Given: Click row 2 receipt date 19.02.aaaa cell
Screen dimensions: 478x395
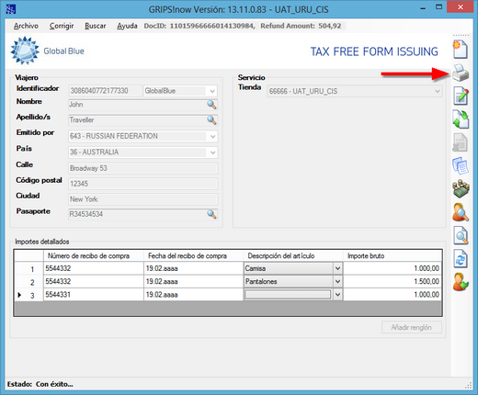Looking at the screenshot, I should click(x=193, y=281).
